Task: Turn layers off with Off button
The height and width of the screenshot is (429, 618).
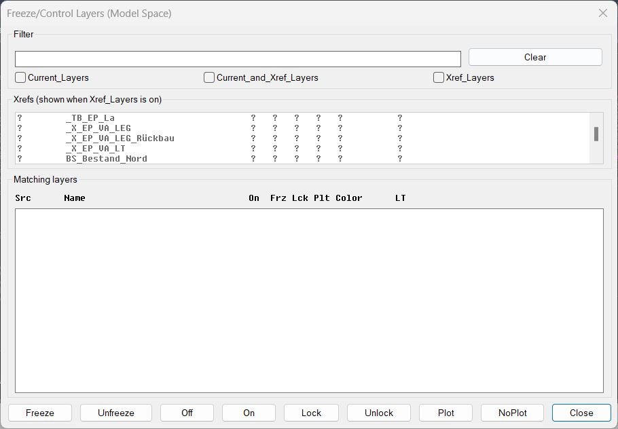Action: [x=187, y=413]
